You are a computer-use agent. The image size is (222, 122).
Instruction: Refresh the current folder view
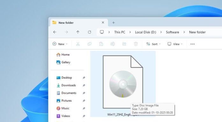[90, 32]
